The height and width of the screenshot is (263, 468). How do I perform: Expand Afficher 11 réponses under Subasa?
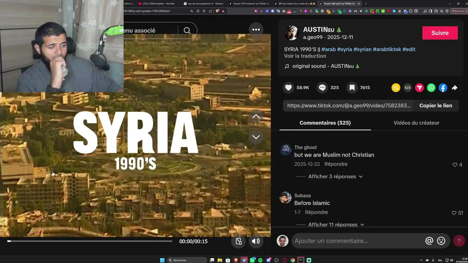(336, 225)
